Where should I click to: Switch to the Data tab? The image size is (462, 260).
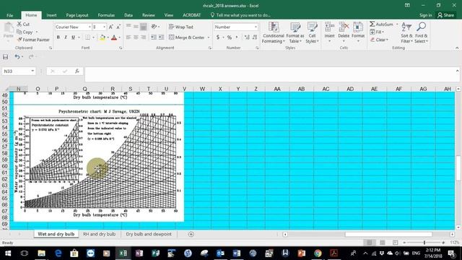pos(128,15)
